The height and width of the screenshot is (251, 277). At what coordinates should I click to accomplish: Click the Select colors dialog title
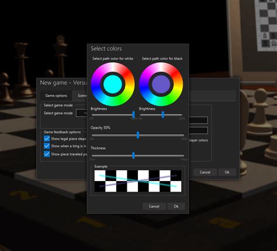(106, 48)
